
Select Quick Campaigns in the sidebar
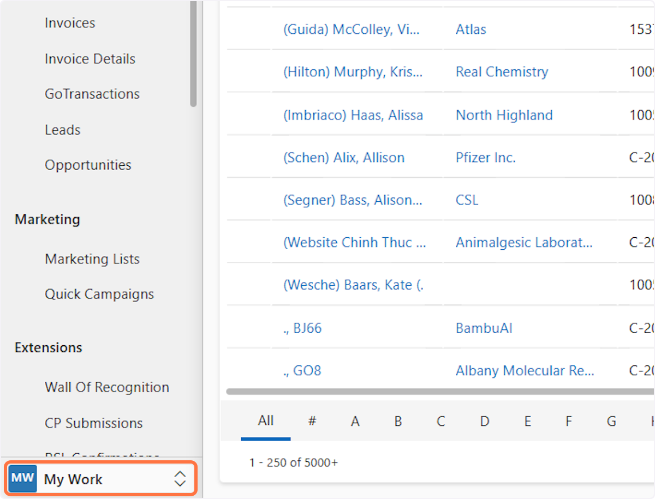pos(99,294)
